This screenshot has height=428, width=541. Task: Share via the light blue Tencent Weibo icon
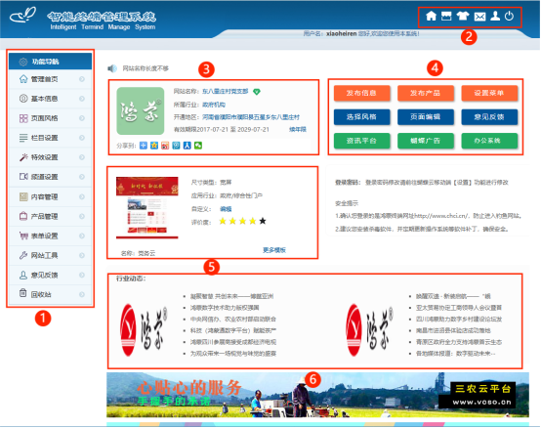tap(177, 146)
